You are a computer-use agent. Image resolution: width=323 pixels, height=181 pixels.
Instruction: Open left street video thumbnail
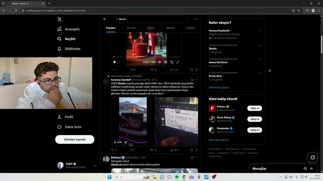coord(133,122)
